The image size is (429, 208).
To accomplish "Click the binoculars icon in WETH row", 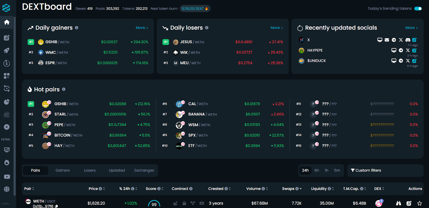I will [398, 203].
